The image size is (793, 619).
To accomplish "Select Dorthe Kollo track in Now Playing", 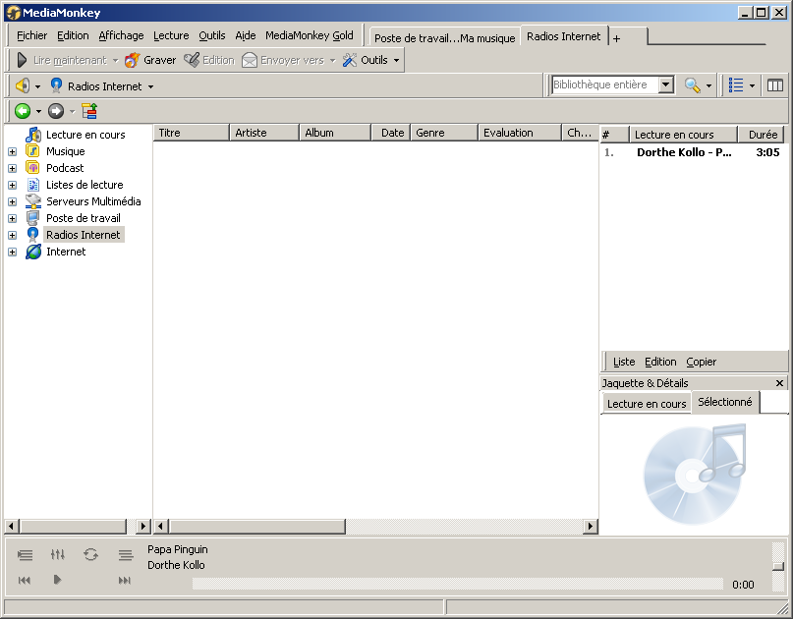I will coord(694,152).
